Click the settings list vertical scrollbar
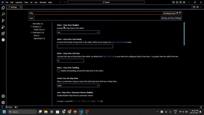This screenshot has width=204, height=115. click(x=184, y=34)
